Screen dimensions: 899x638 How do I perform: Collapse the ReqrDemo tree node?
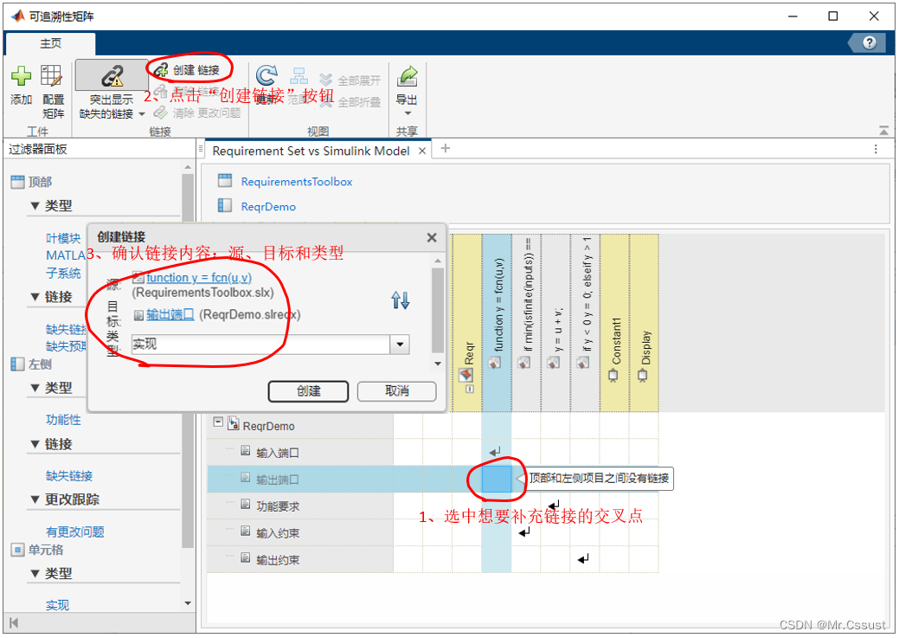[218, 422]
